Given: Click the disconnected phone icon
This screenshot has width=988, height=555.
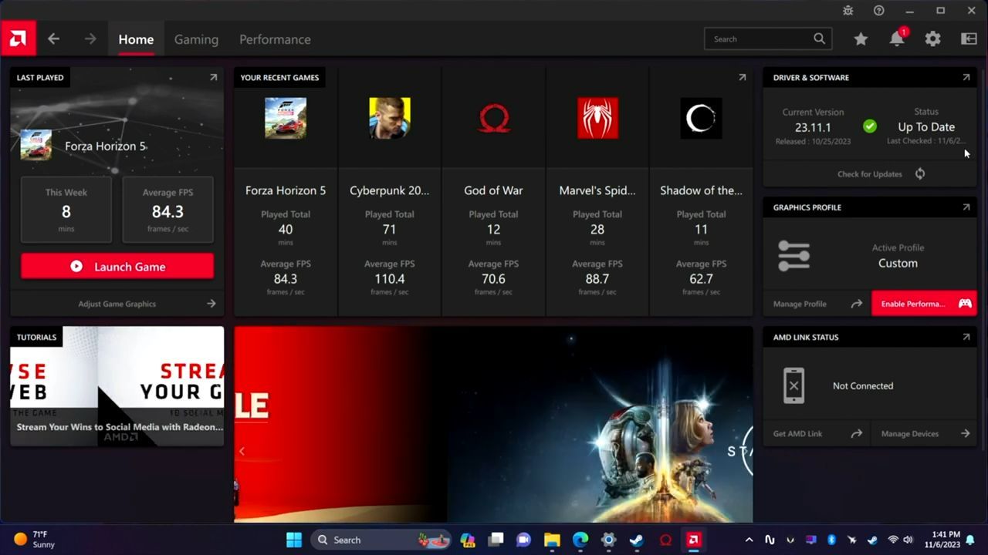Looking at the screenshot, I should pyautogui.click(x=793, y=385).
